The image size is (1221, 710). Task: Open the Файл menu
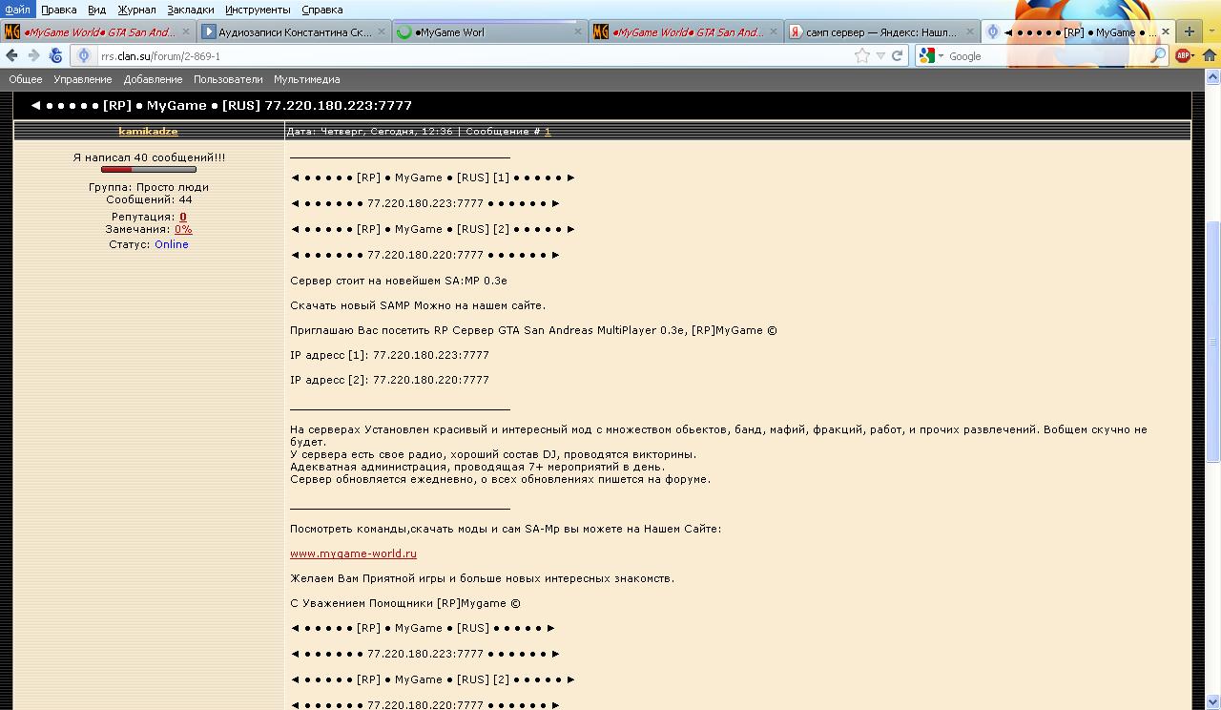coord(17,10)
